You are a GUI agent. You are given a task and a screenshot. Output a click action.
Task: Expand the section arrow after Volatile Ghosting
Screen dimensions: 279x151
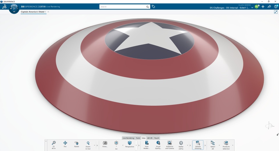(x=205, y=145)
